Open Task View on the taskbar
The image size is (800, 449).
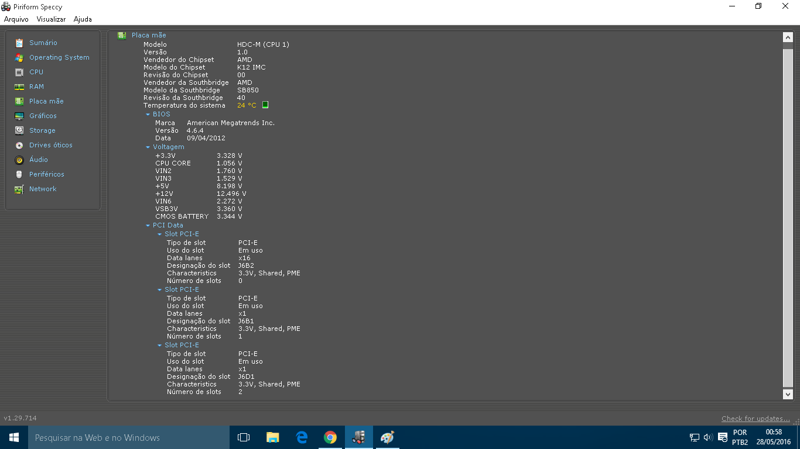coord(244,437)
